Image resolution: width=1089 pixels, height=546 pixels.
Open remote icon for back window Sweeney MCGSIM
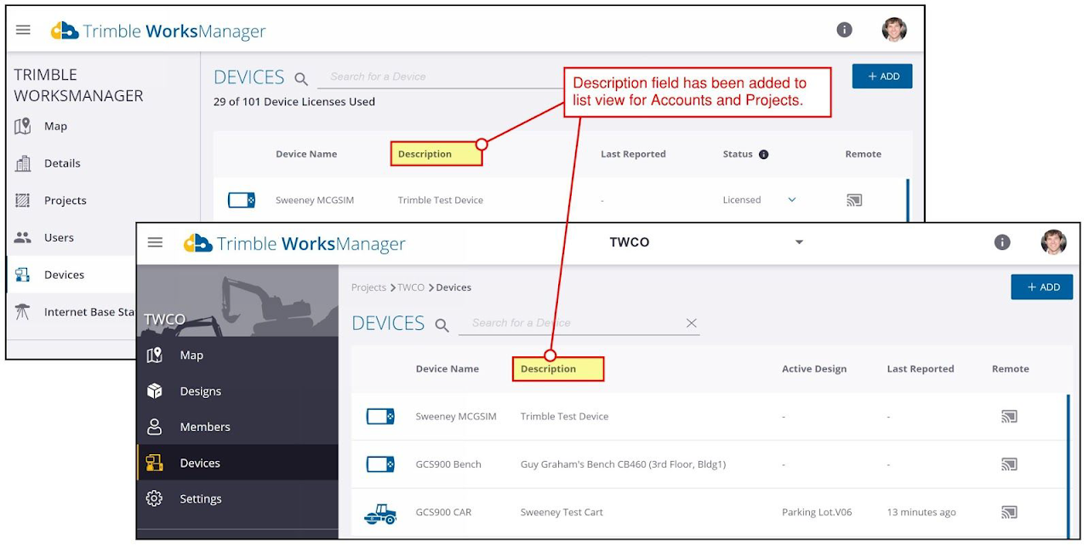(x=854, y=201)
